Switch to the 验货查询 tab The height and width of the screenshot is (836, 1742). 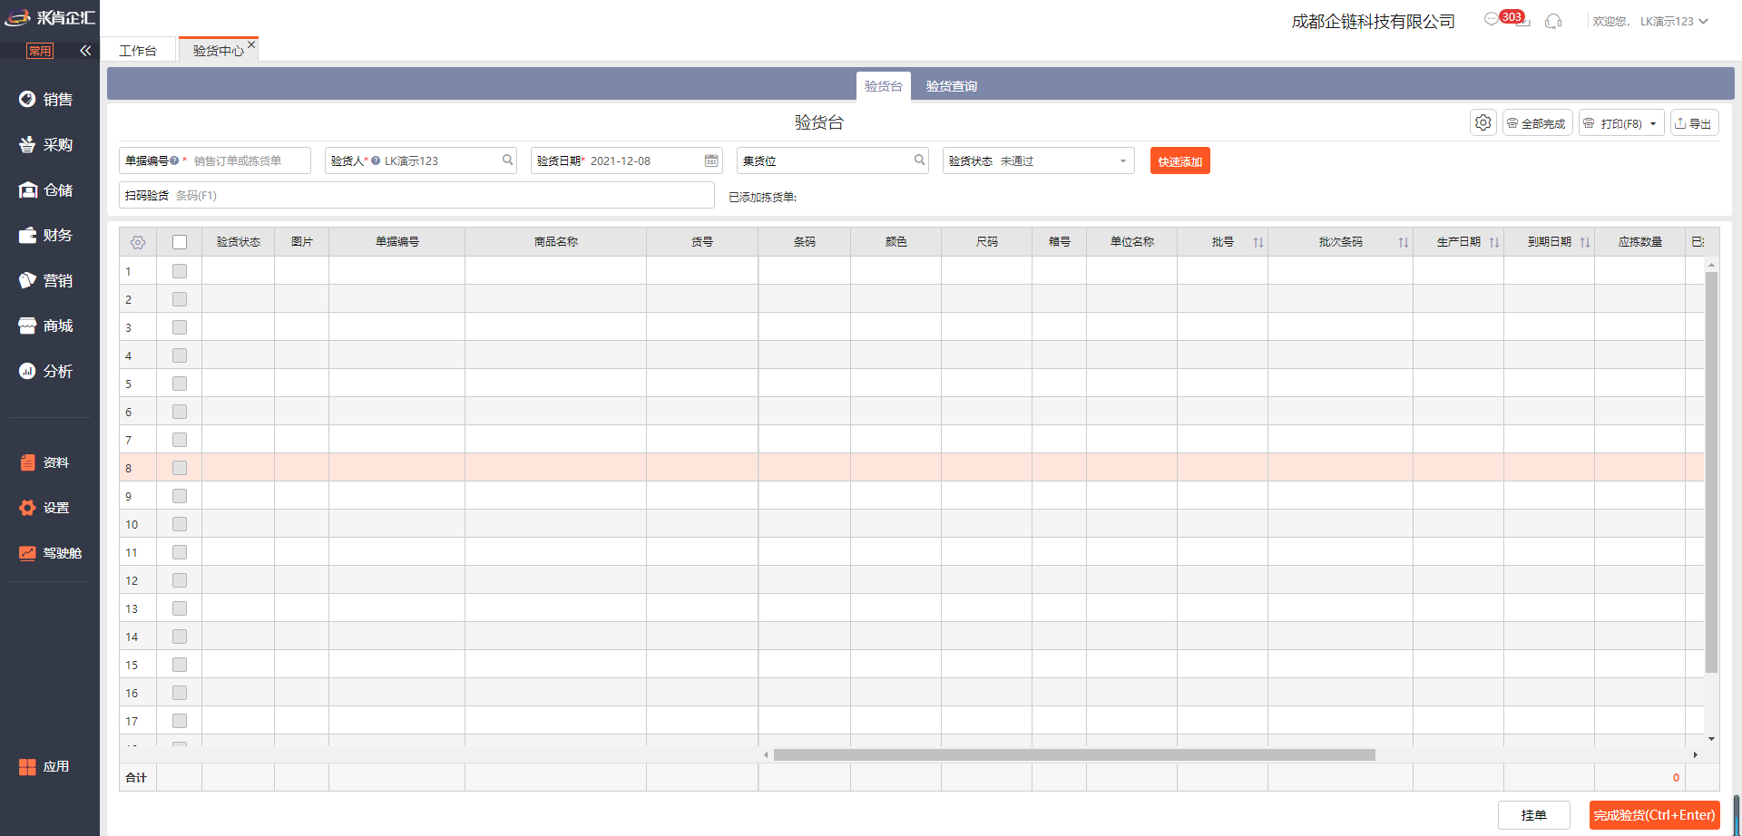click(x=951, y=86)
